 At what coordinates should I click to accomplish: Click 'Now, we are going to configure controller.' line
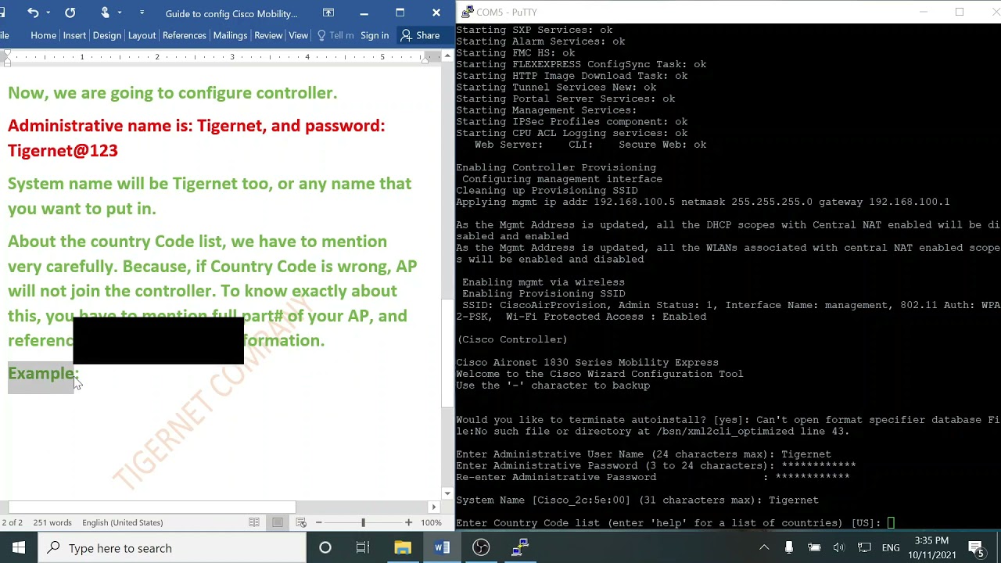pos(172,93)
